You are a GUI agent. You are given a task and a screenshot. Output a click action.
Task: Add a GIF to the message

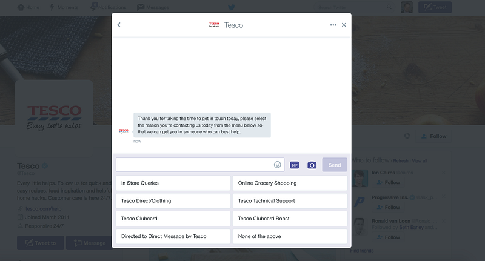click(295, 165)
